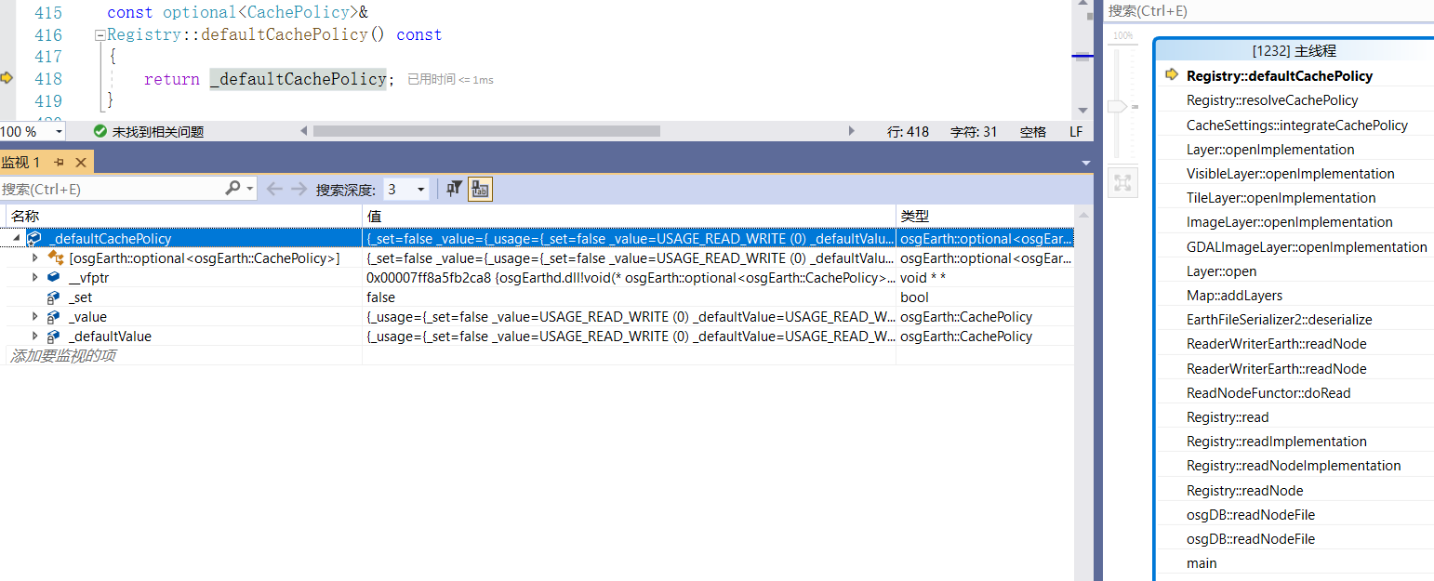Click 添加要监视的项 to add a watch
The width and height of the screenshot is (1434, 581).
(62, 356)
